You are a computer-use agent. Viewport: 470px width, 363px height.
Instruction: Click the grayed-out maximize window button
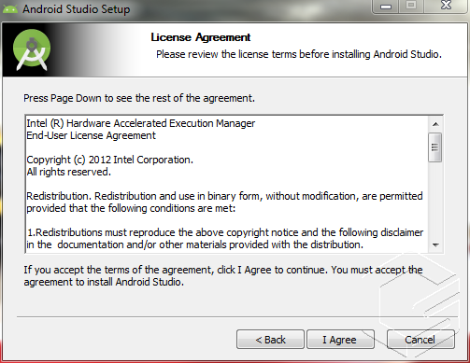coord(411,7)
